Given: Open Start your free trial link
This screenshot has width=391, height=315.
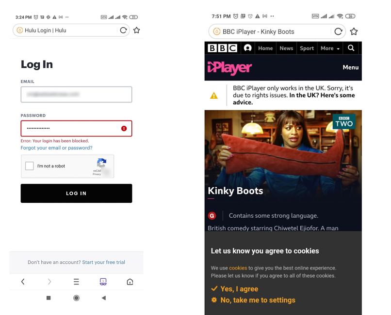Looking at the screenshot, I should point(103,262).
